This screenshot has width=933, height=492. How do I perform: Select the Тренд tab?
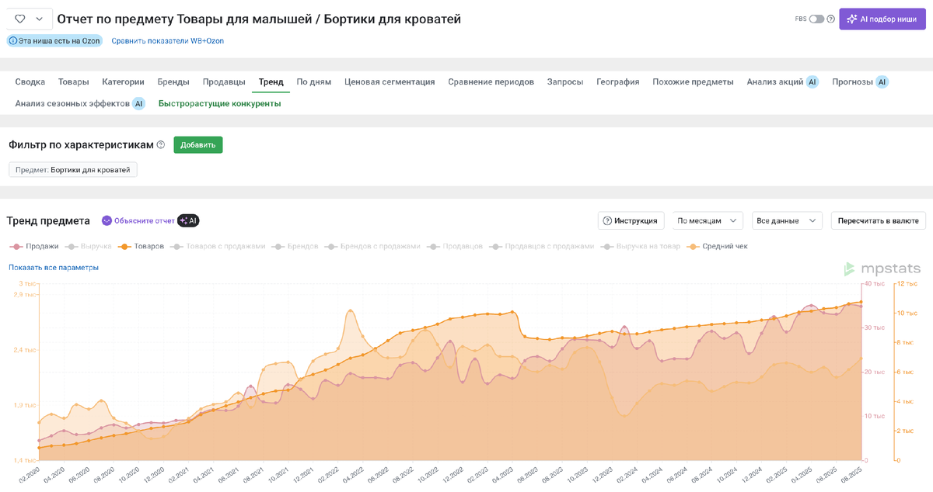pos(271,81)
